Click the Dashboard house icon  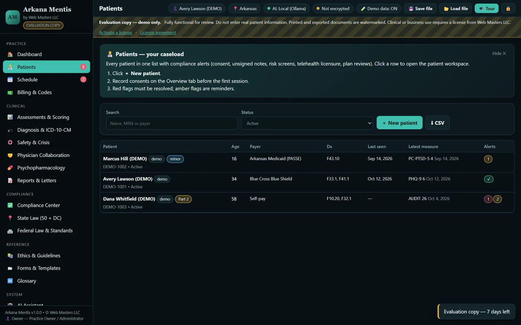pyautogui.click(x=10, y=54)
